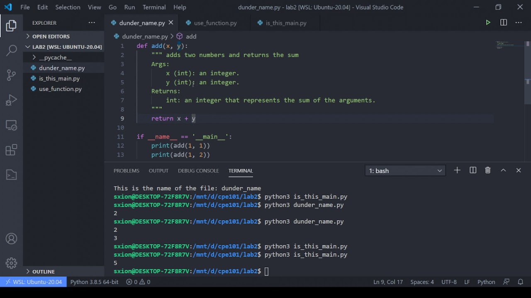Open the View menu
The height and width of the screenshot is (298, 531).
click(95, 7)
